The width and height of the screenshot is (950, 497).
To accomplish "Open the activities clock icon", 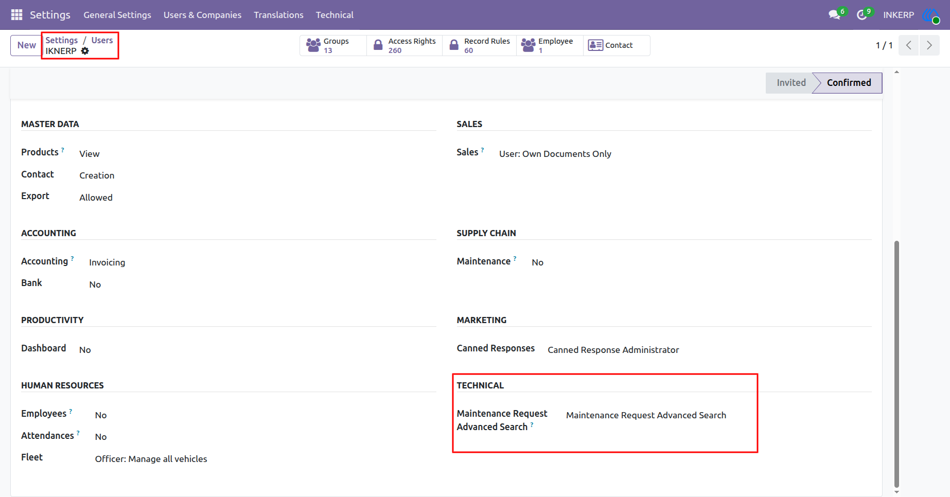I will pos(861,15).
